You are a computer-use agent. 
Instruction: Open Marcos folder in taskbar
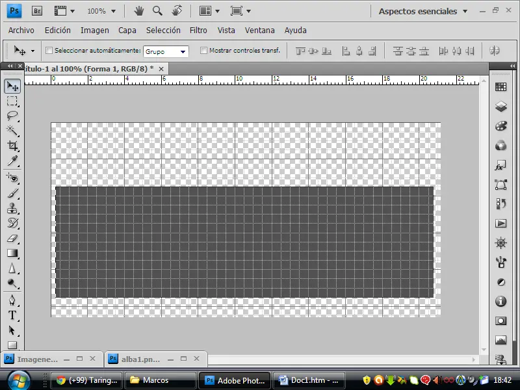coord(160,380)
